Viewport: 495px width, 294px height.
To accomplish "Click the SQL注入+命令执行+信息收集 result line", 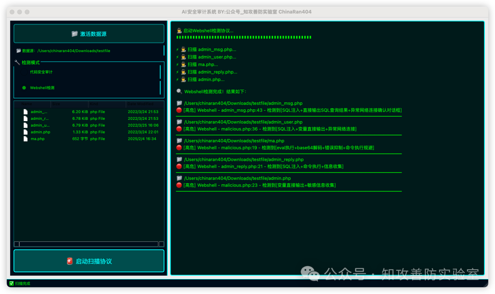I will pos(263,166).
